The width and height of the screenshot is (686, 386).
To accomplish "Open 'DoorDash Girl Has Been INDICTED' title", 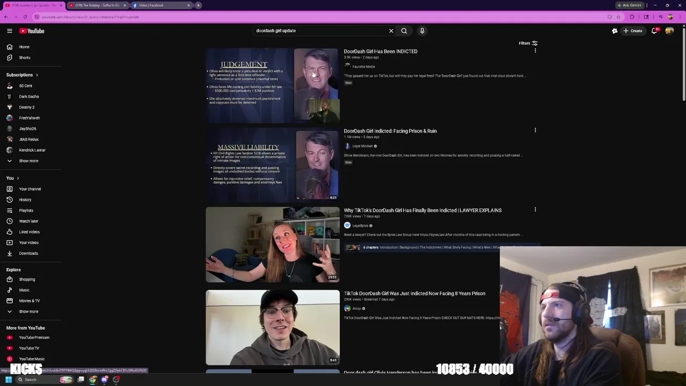I will tap(381, 51).
